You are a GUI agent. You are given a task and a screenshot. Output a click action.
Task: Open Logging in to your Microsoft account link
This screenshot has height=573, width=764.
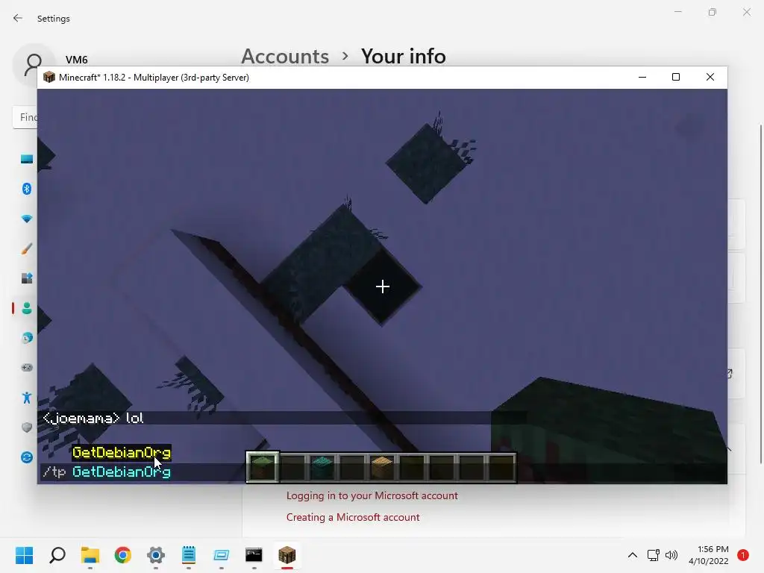coord(372,495)
